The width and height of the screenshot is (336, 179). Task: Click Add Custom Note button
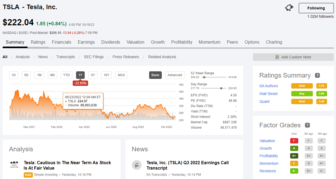coord(293,57)
